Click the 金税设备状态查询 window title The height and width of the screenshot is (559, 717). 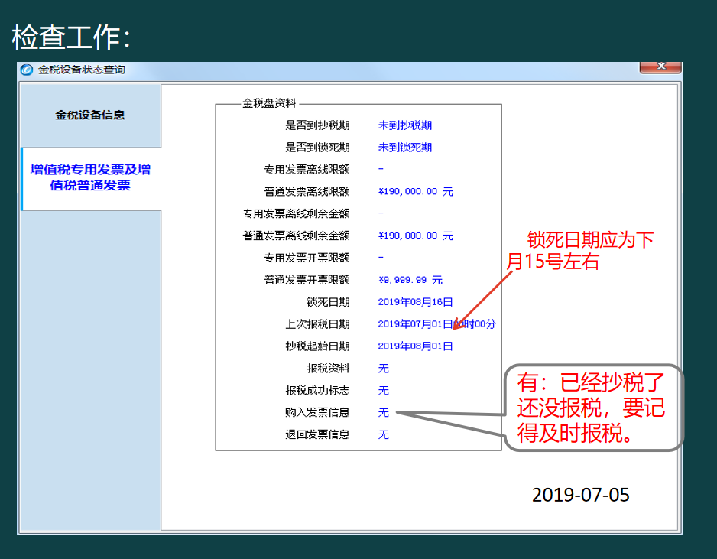tap(81, 70)
